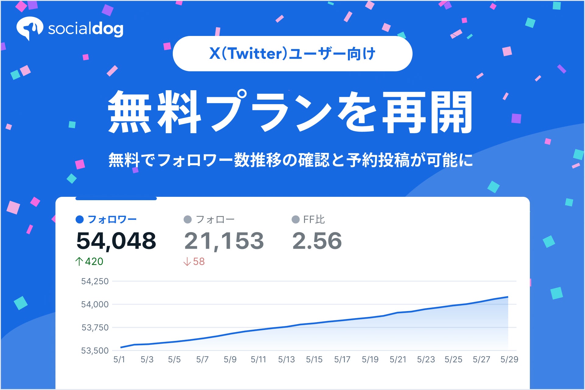
Task: Click the 5/15 date axis label
Action: pyautogui.click(x=314, y=360)
